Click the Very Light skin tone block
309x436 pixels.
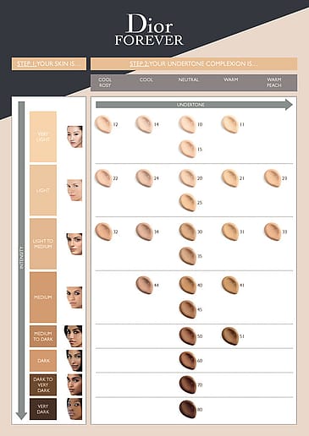click(x=43, y=137)
